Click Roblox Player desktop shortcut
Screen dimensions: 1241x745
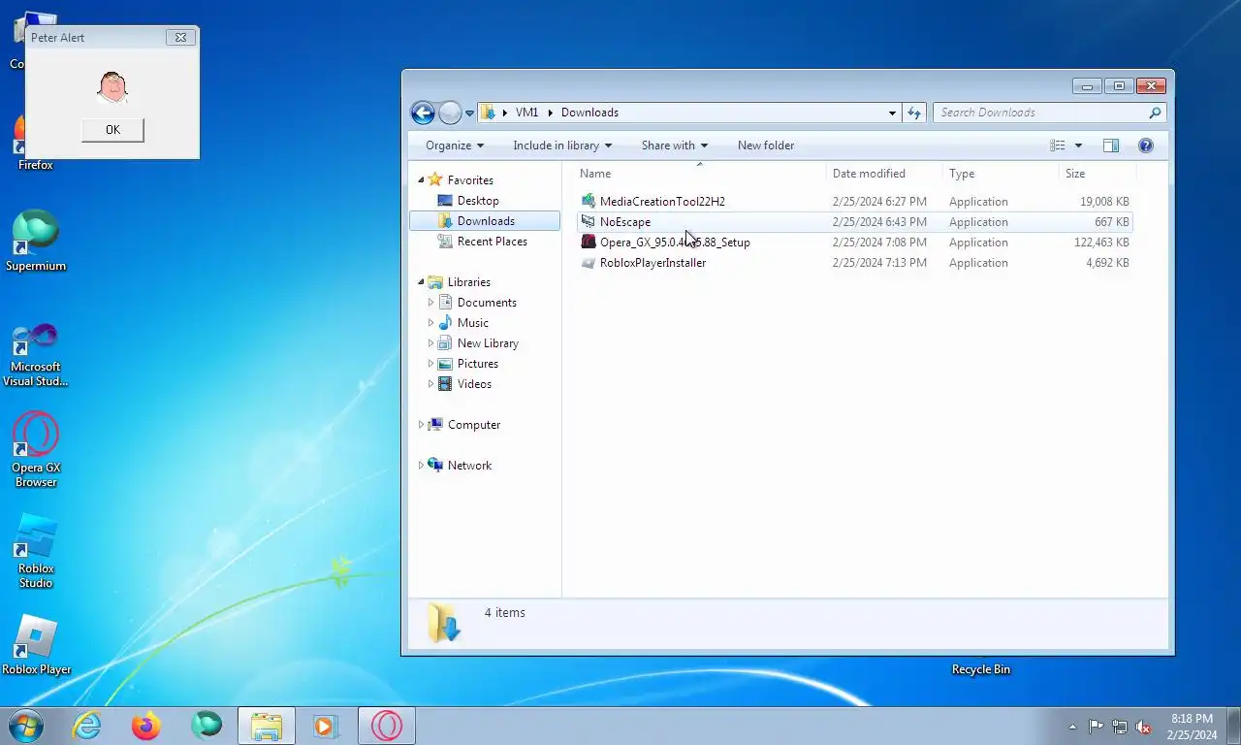36,645
